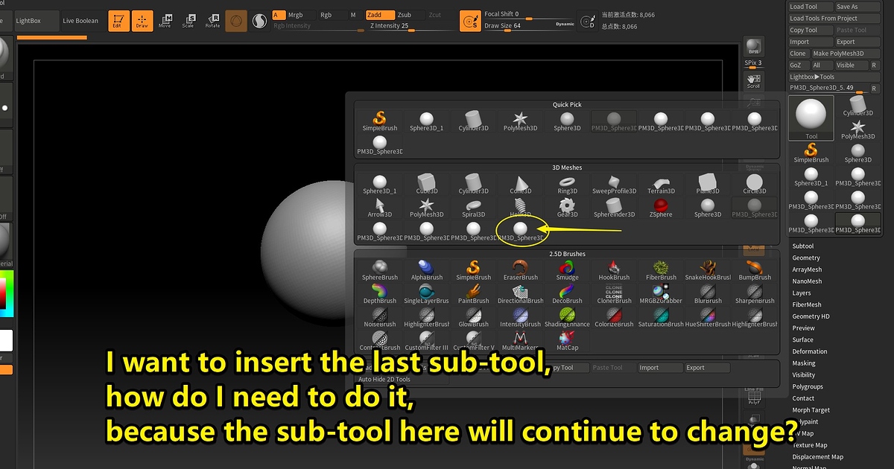
Task: Click the Load Tool button
Action: (811, 7)
